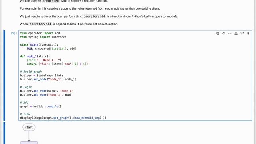Click the '# Add' comment
256x144 pixels.
point(24,102)
